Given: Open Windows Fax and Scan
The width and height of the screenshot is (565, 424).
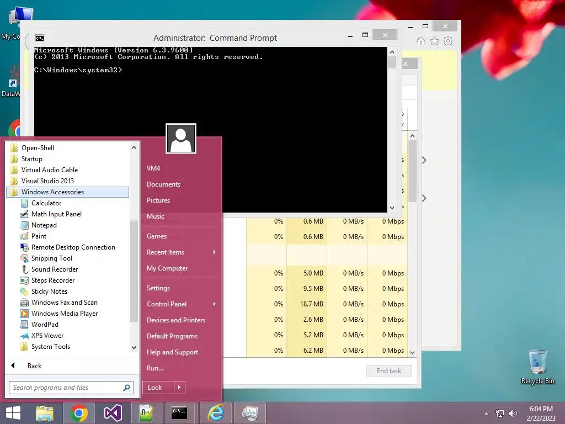Looking at the screenshot, I should pos(64,303).
